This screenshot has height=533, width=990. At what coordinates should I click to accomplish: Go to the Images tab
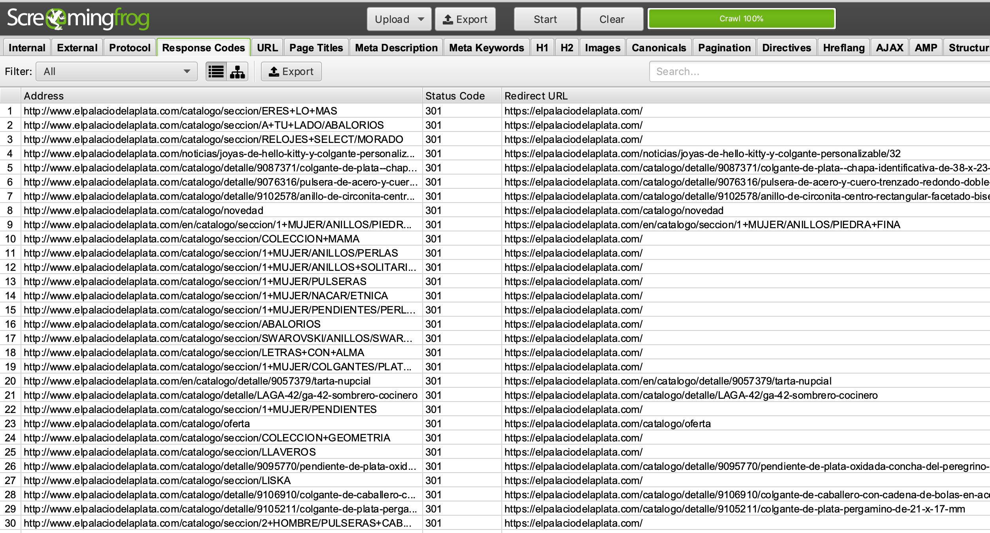pyautogui.click(x=603, y=48)
